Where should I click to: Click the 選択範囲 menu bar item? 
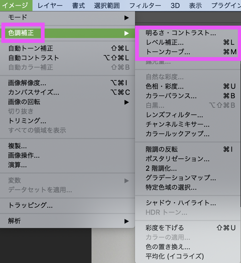click(107, 5)
